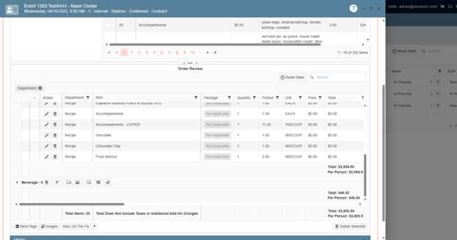This screenshot has width=457, height=240.
Task: Edit the Chocolate Chip row
Action: (x=46, y=146)
